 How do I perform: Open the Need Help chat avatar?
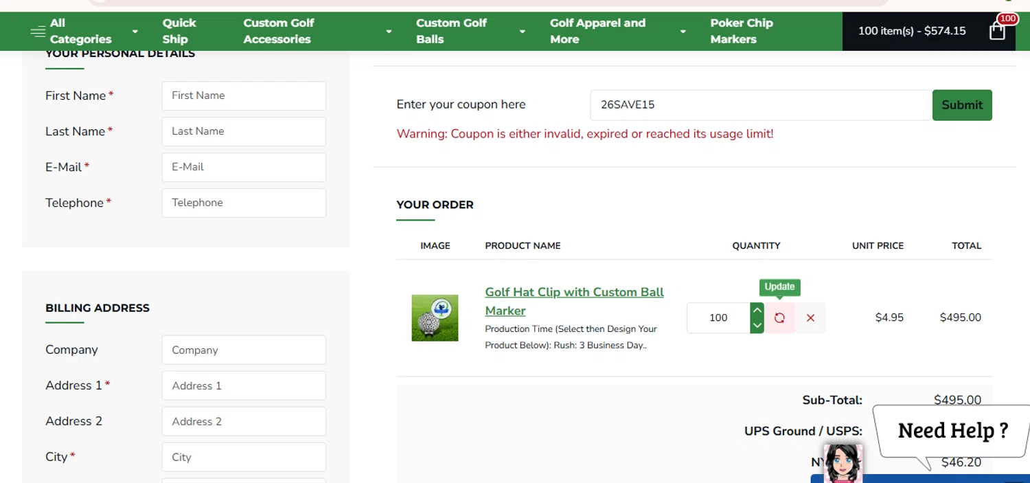(x=843, y=462)
